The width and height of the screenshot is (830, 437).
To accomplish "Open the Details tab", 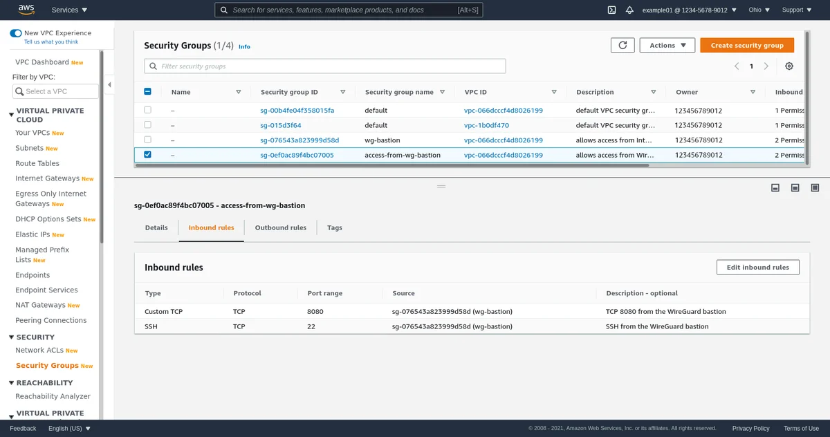I will [x=156, y=227].
